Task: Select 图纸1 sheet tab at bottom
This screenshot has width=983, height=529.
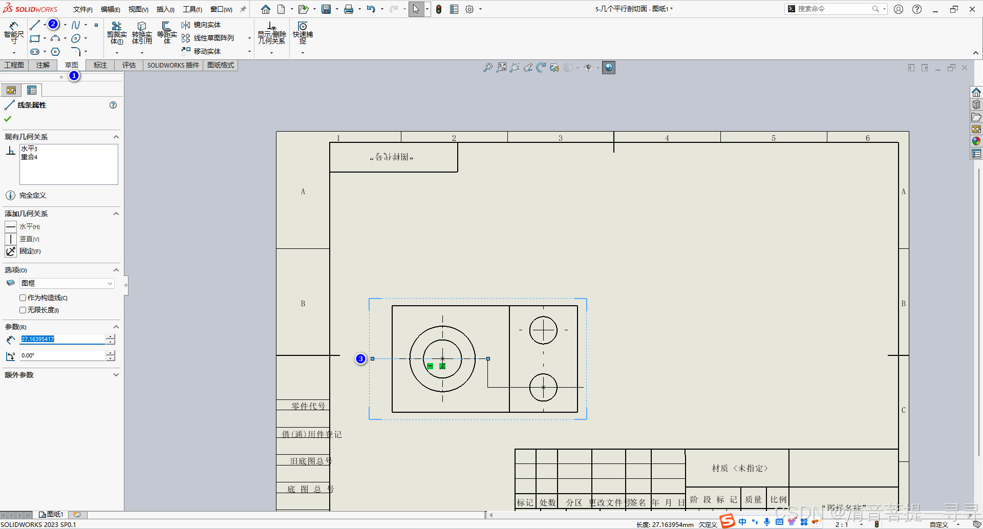Action: [x=52, y=514]
